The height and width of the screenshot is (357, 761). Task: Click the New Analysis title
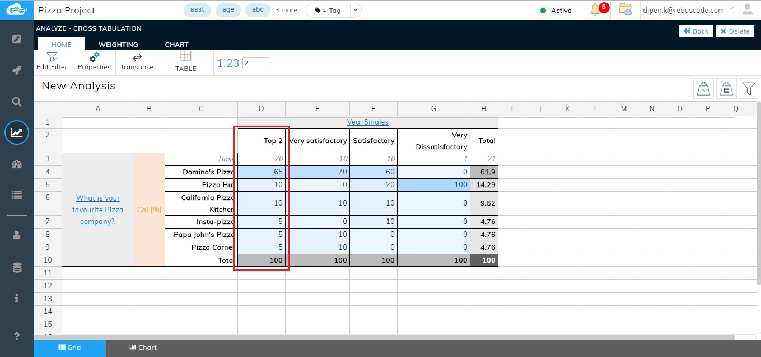point(78,86)
